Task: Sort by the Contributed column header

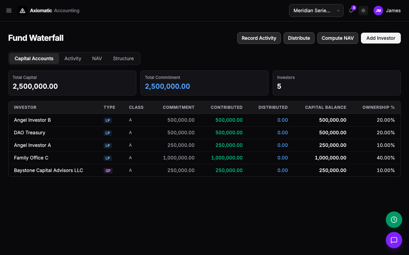Action: point(227,107)
